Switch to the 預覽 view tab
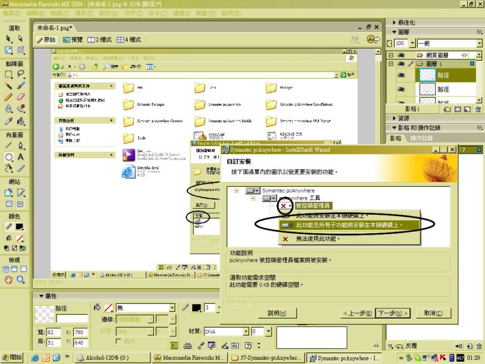 (73, 40)
